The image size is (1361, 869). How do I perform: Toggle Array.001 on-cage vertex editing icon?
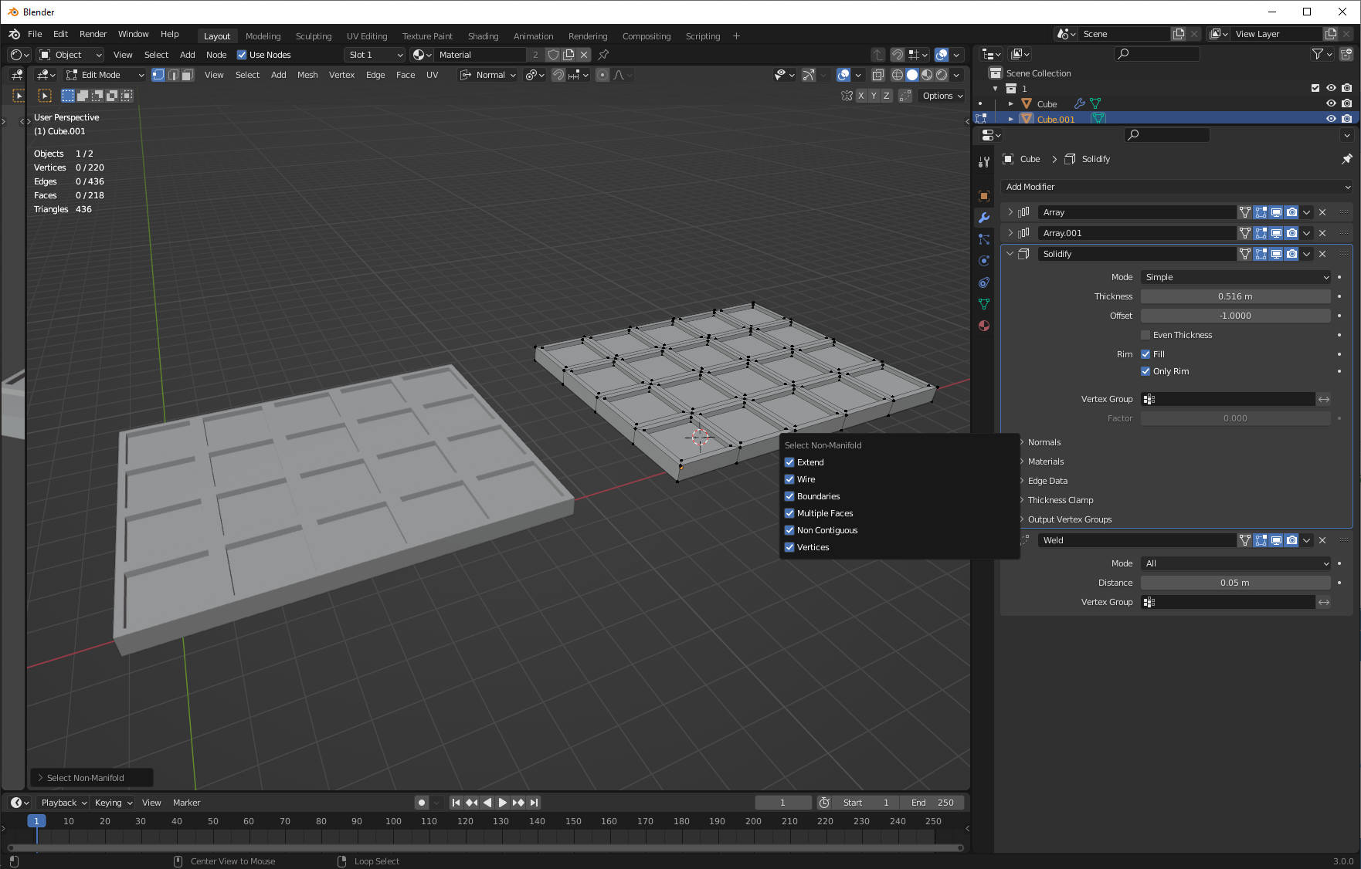pos(1244,233)
